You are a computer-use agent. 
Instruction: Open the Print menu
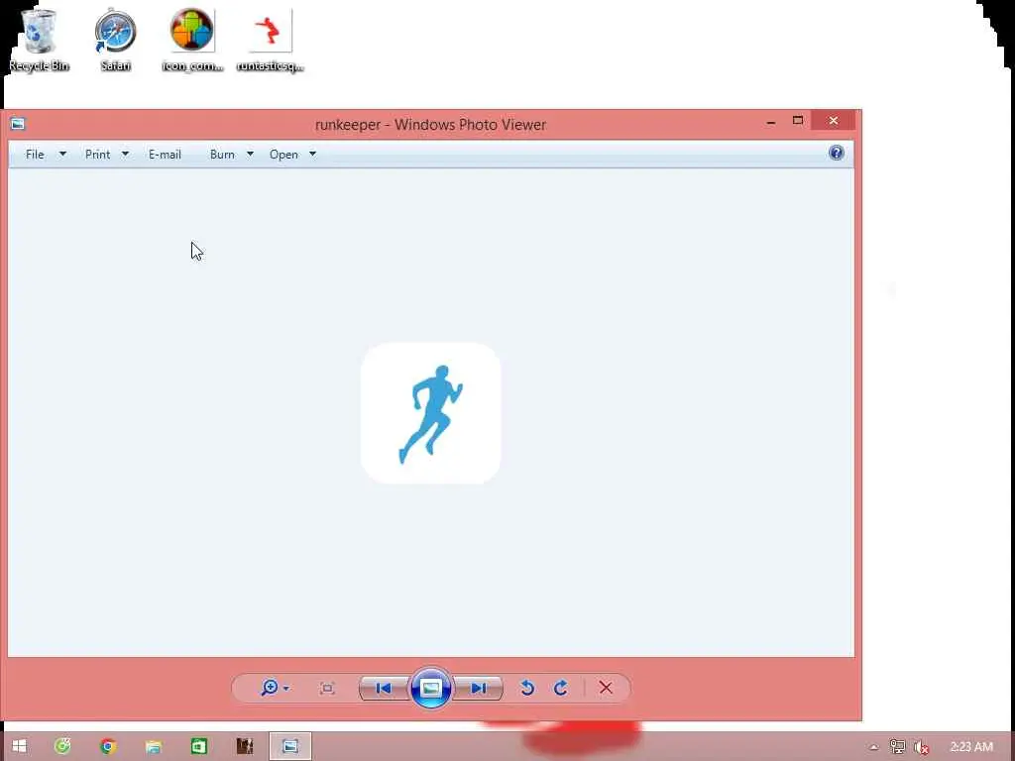pyautogui.click(x=98, y=154)
